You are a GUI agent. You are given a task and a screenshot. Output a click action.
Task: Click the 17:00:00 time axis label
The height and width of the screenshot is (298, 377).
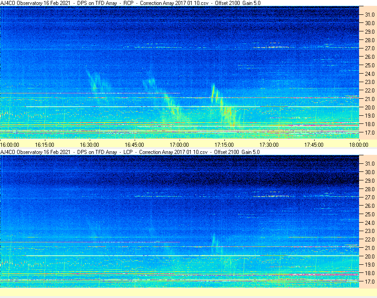[x=180, y=145]
